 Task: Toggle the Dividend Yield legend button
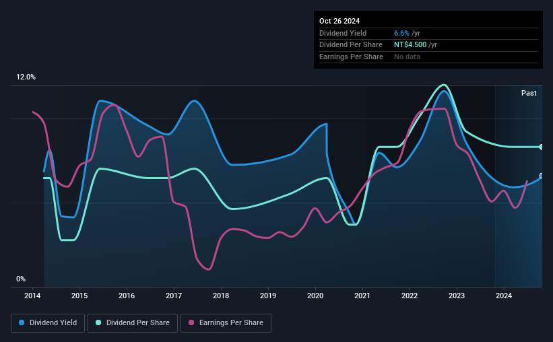pos(48,323)
